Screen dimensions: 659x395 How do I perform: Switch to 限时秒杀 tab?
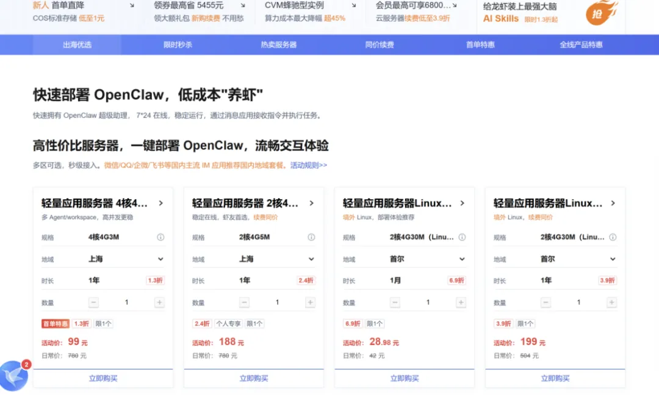point(178,45)
